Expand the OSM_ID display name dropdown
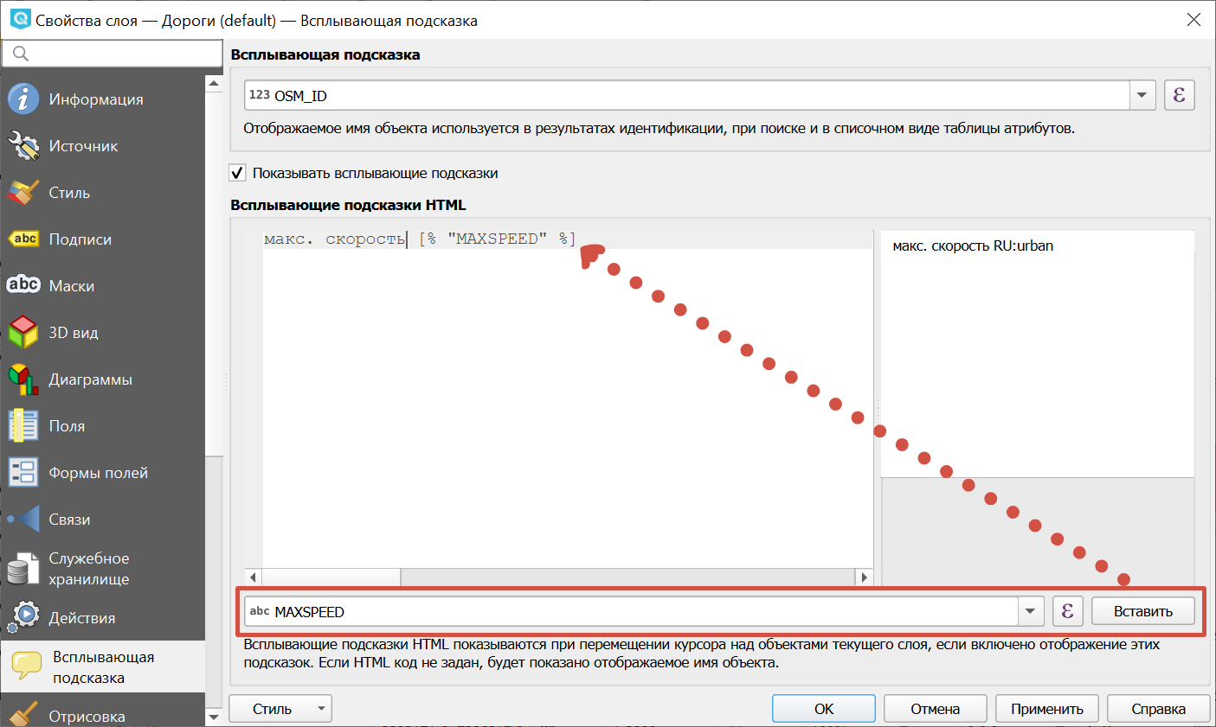Screen dimensions: 1216x727 click(x=1142, y=95)
